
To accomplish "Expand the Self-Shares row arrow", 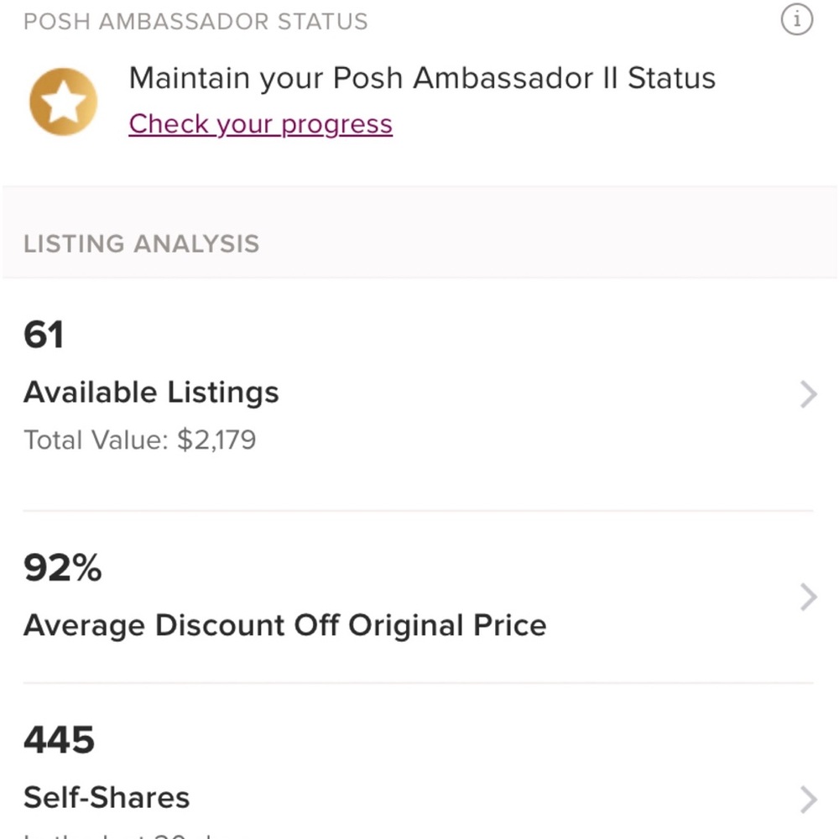I will [x=807, y=798].
